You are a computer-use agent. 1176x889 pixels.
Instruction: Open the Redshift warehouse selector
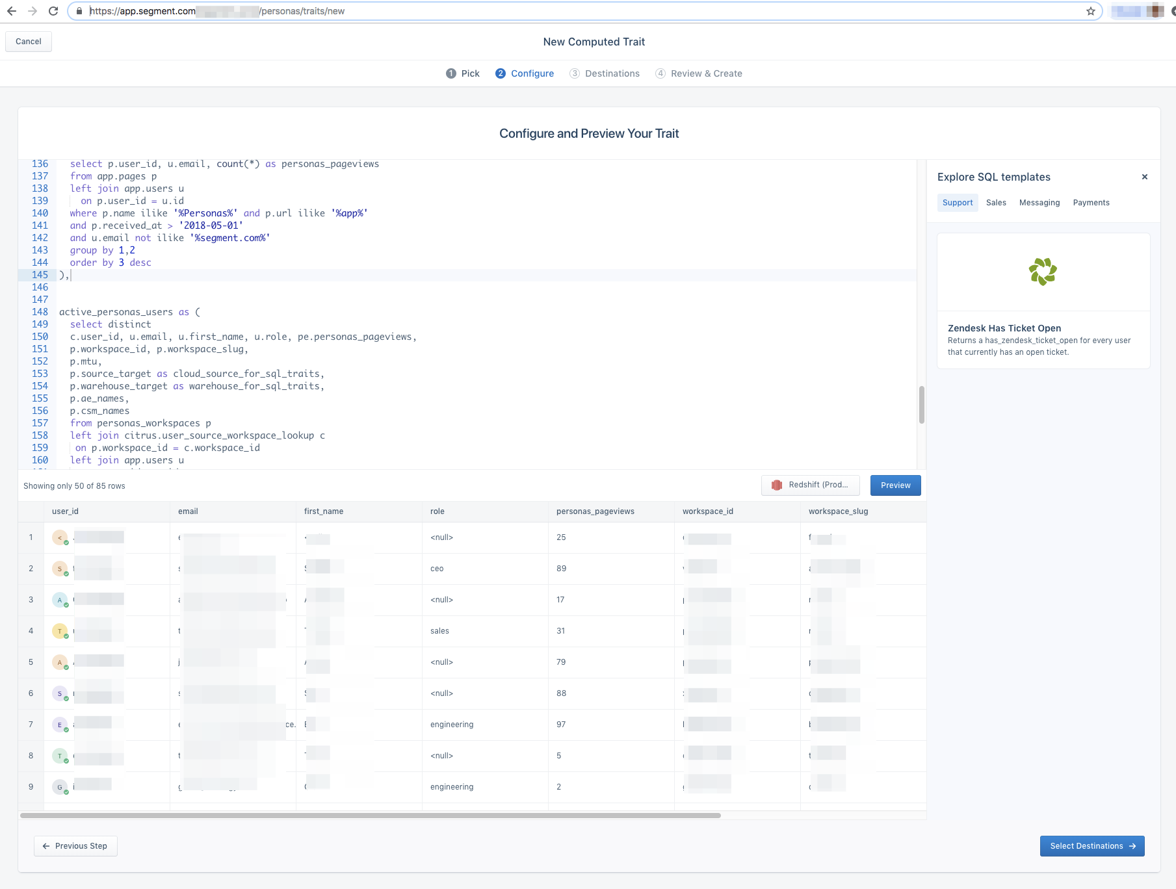[x=810, y=485]
